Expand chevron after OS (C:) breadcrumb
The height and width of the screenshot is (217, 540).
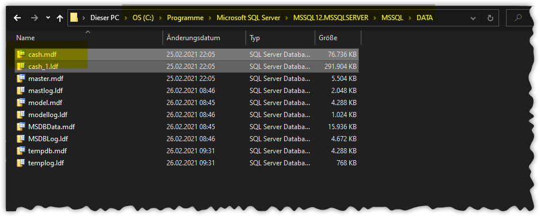point(160,18)
